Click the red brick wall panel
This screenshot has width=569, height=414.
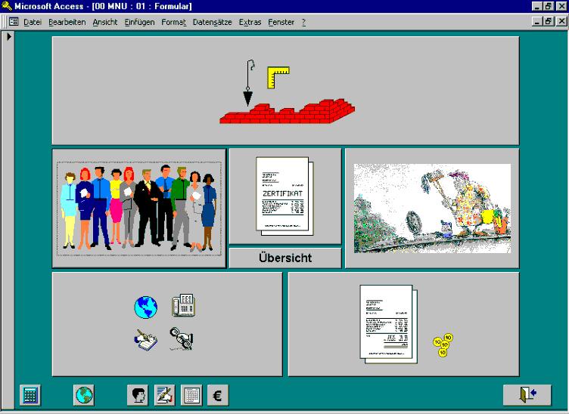285,90
